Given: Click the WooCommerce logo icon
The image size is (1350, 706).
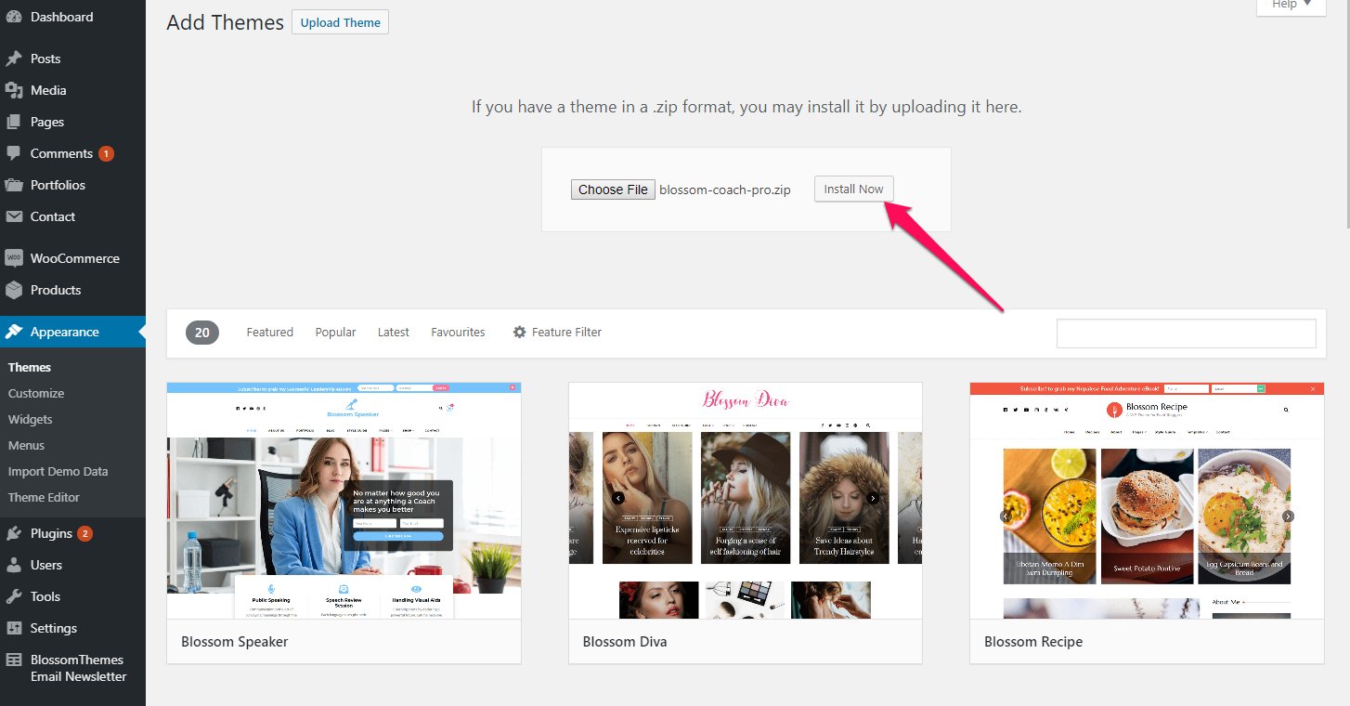Looking at the screenshot, I should (x=14, y=258).
